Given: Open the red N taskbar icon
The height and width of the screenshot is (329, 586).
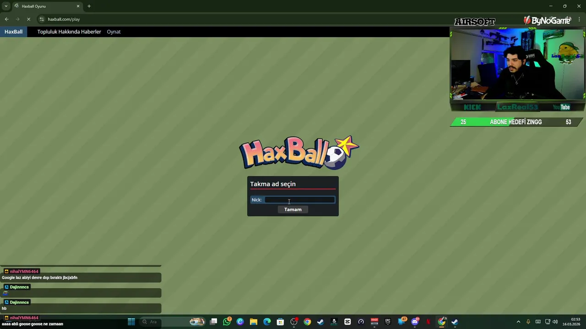Looking at the screenshot, I should (428, 322).
